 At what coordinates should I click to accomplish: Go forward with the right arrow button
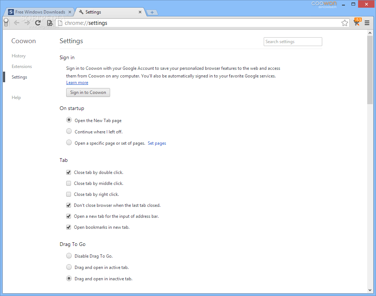pos(27,23)
